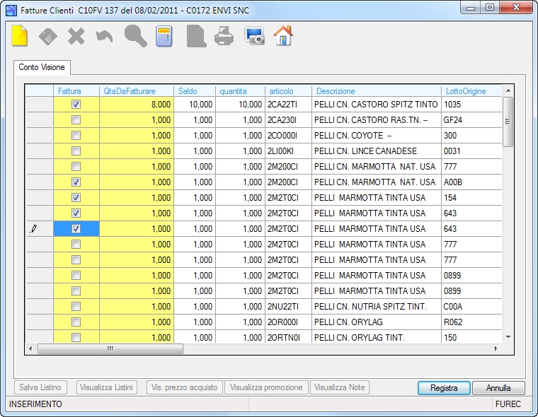Image resolution: width=538 pixels, height=417 pixels.
Task: Click the horizontal scrollbar right arrow
Action: tap(496, 349)
